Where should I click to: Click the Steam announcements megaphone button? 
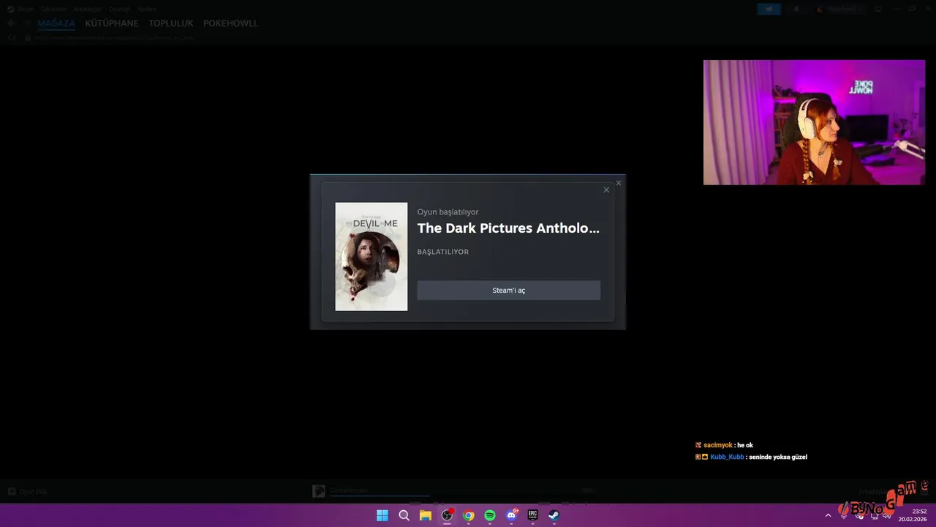click(769, 9)
